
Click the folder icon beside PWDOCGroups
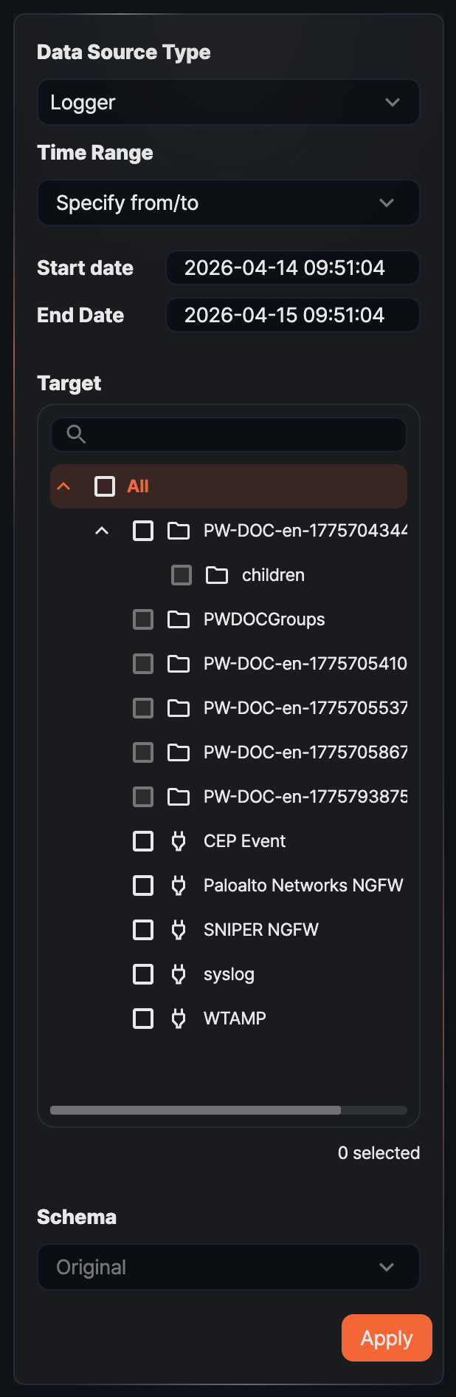179,619
